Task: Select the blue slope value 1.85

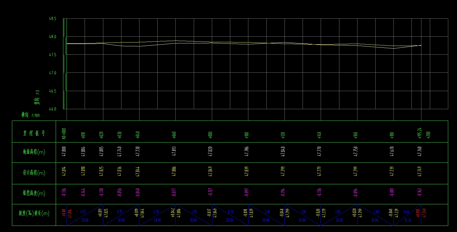Action: coord(195,212)
